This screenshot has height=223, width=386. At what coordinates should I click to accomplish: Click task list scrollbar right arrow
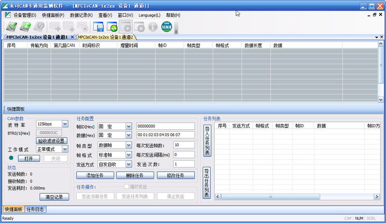click(x=377, y=196)
